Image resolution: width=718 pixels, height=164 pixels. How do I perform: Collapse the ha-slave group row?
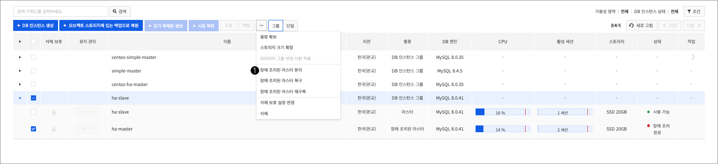pyautogui.click(x=20, y=98)
